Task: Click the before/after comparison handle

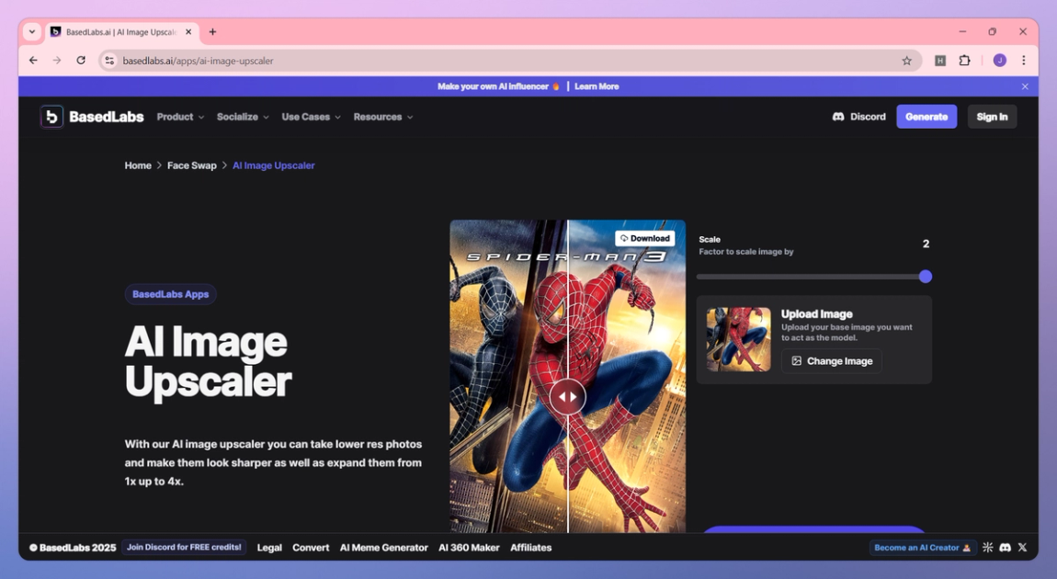Action: point(568,397)
